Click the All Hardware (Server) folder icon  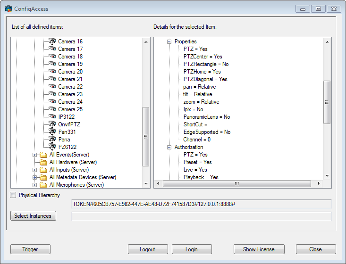(44, 162)
